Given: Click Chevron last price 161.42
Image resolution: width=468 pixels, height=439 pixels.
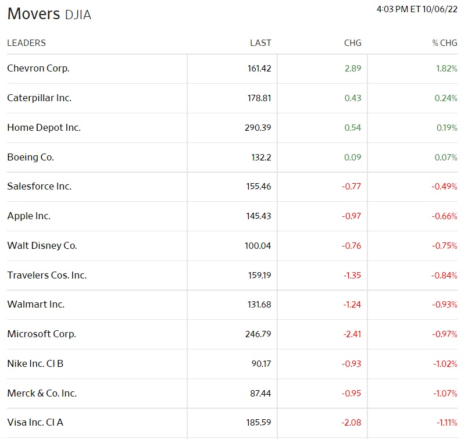Looking at the screenshot, I should point(259,69).
